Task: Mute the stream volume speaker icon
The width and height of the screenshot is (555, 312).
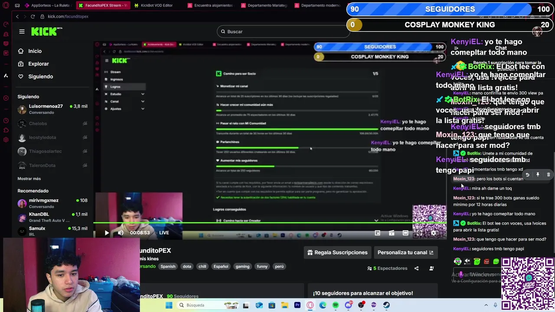Action: click(121, 233)
